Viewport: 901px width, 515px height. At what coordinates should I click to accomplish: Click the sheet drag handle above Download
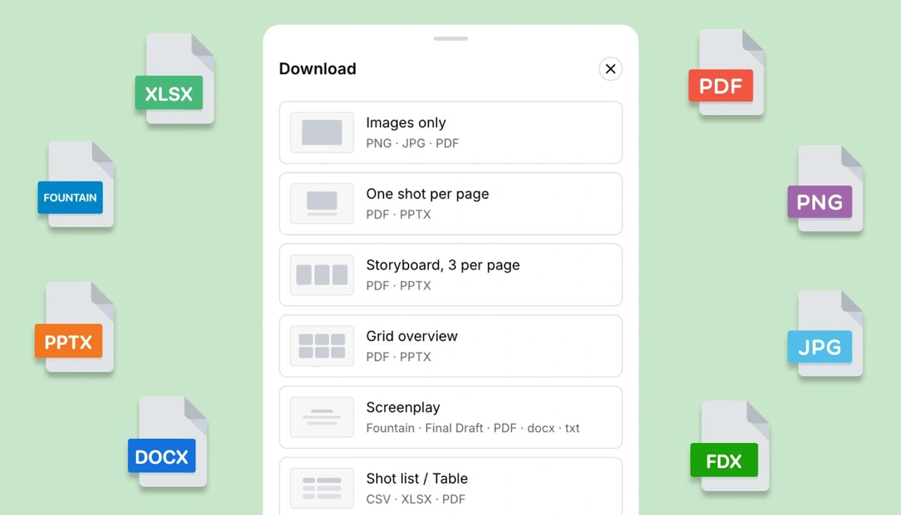[x=450, y=39]
